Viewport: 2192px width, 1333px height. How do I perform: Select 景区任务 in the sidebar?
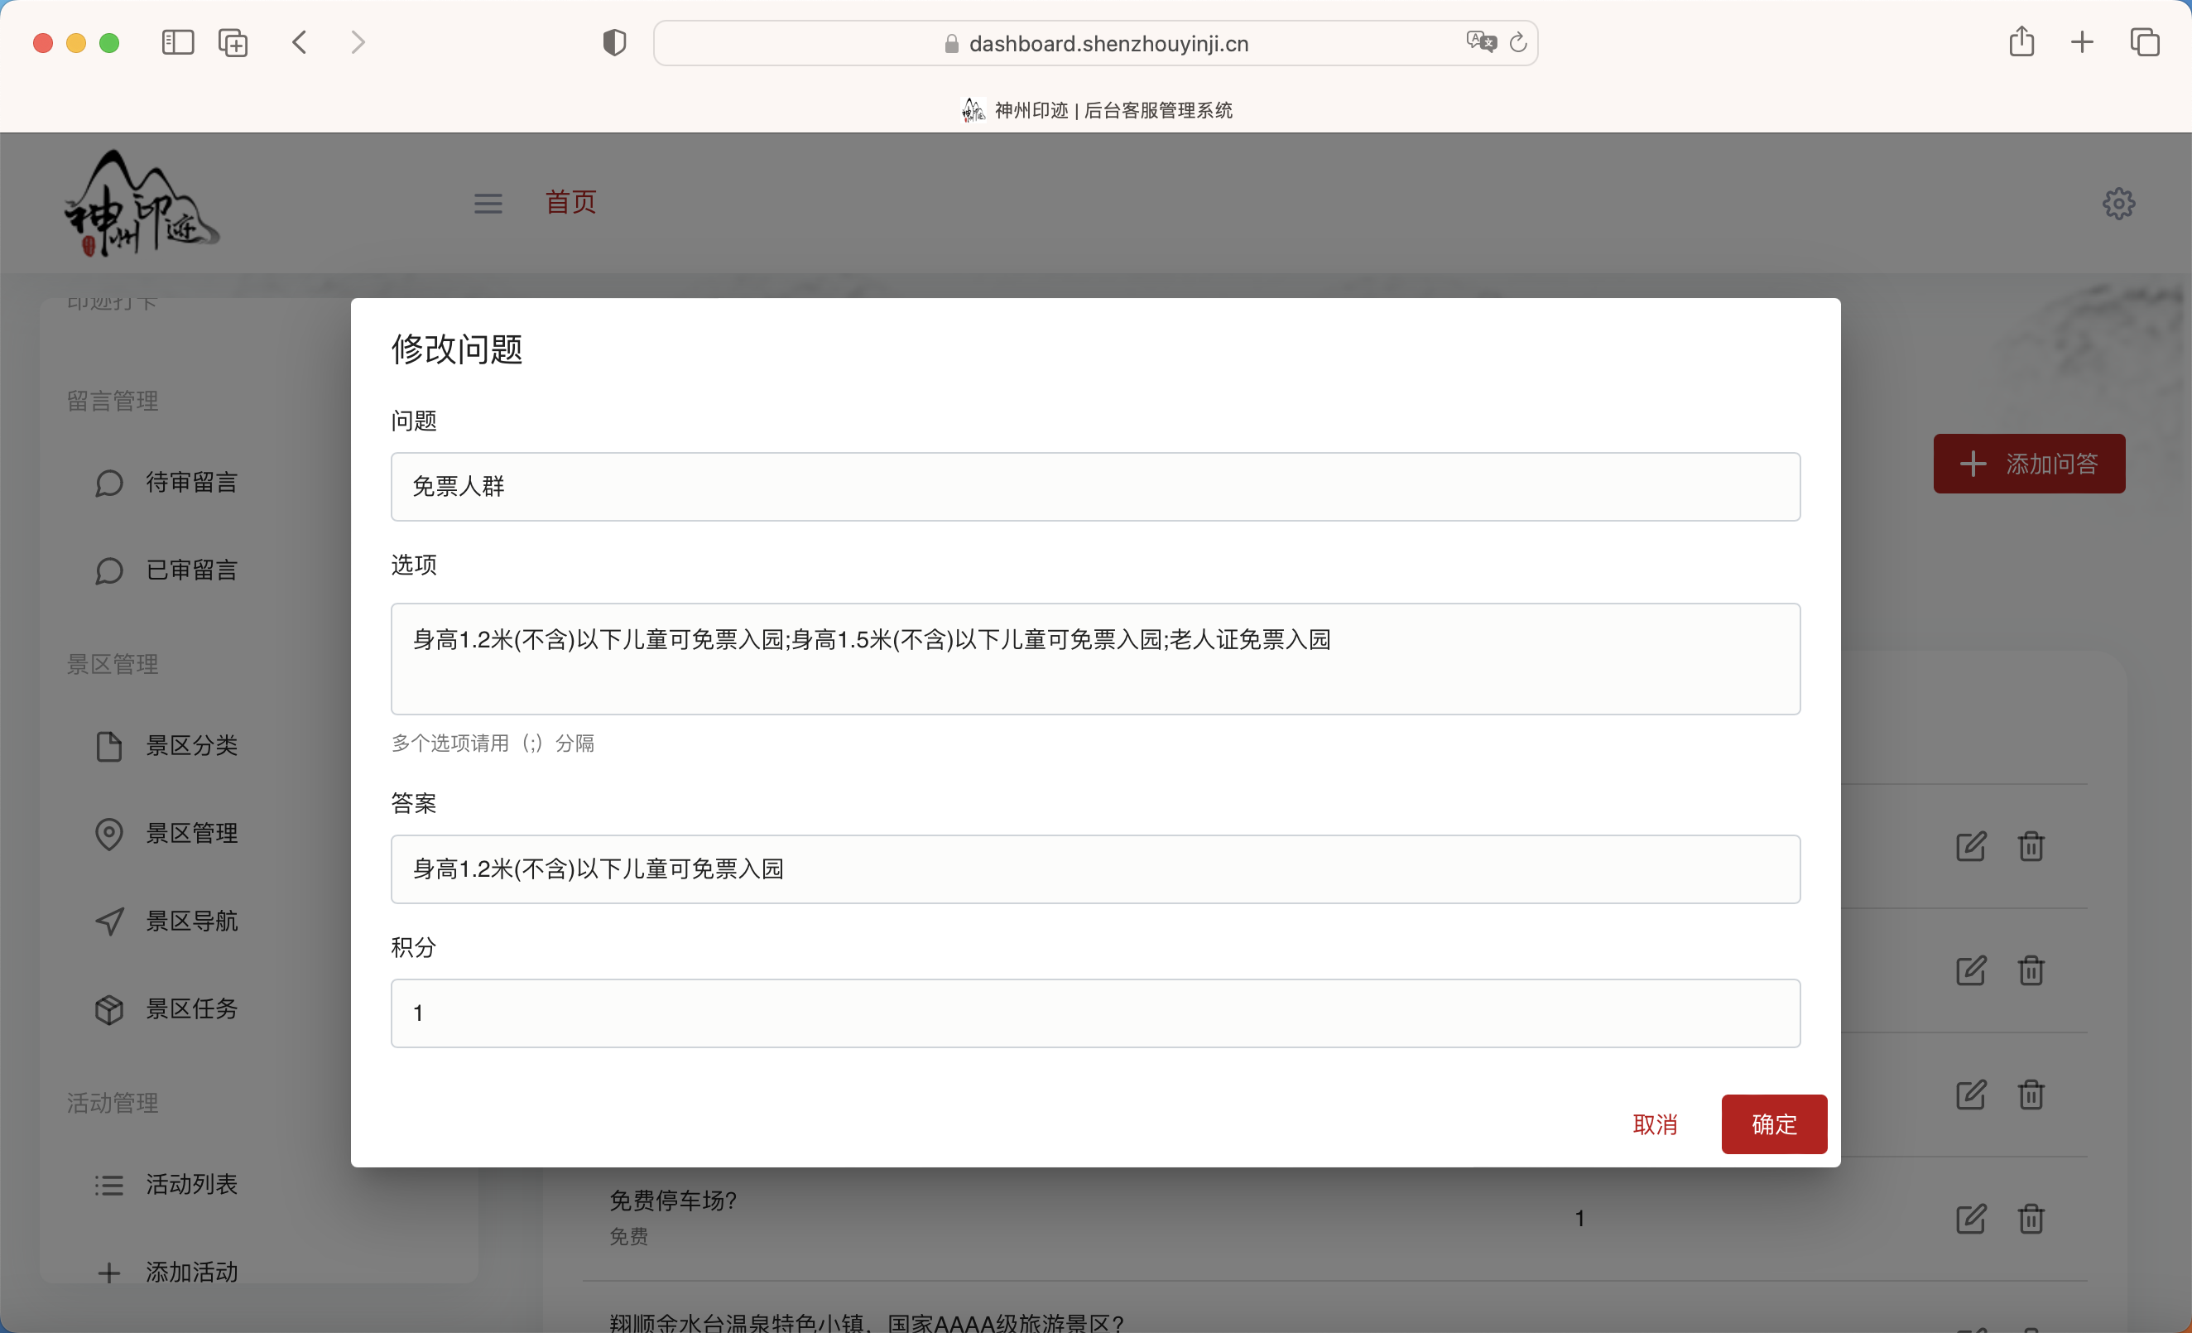pyautogui.click(x=191, y=1008)
